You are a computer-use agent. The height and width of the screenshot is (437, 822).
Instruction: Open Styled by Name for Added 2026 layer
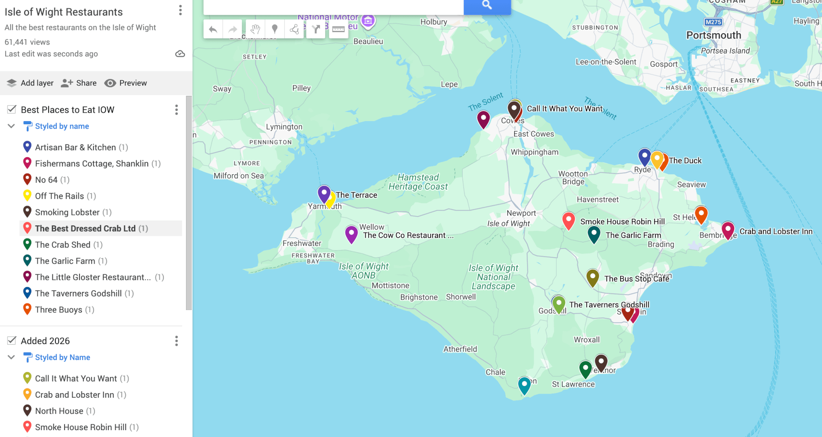click(62, 357)
